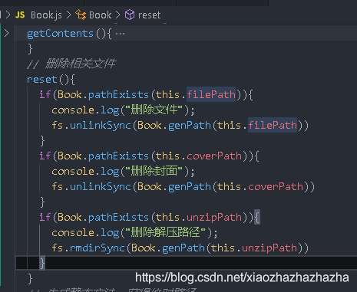Click genPath in the coverPath unlinkSync line
Viewport: 357px width, 292px height.
coord(190,186)
